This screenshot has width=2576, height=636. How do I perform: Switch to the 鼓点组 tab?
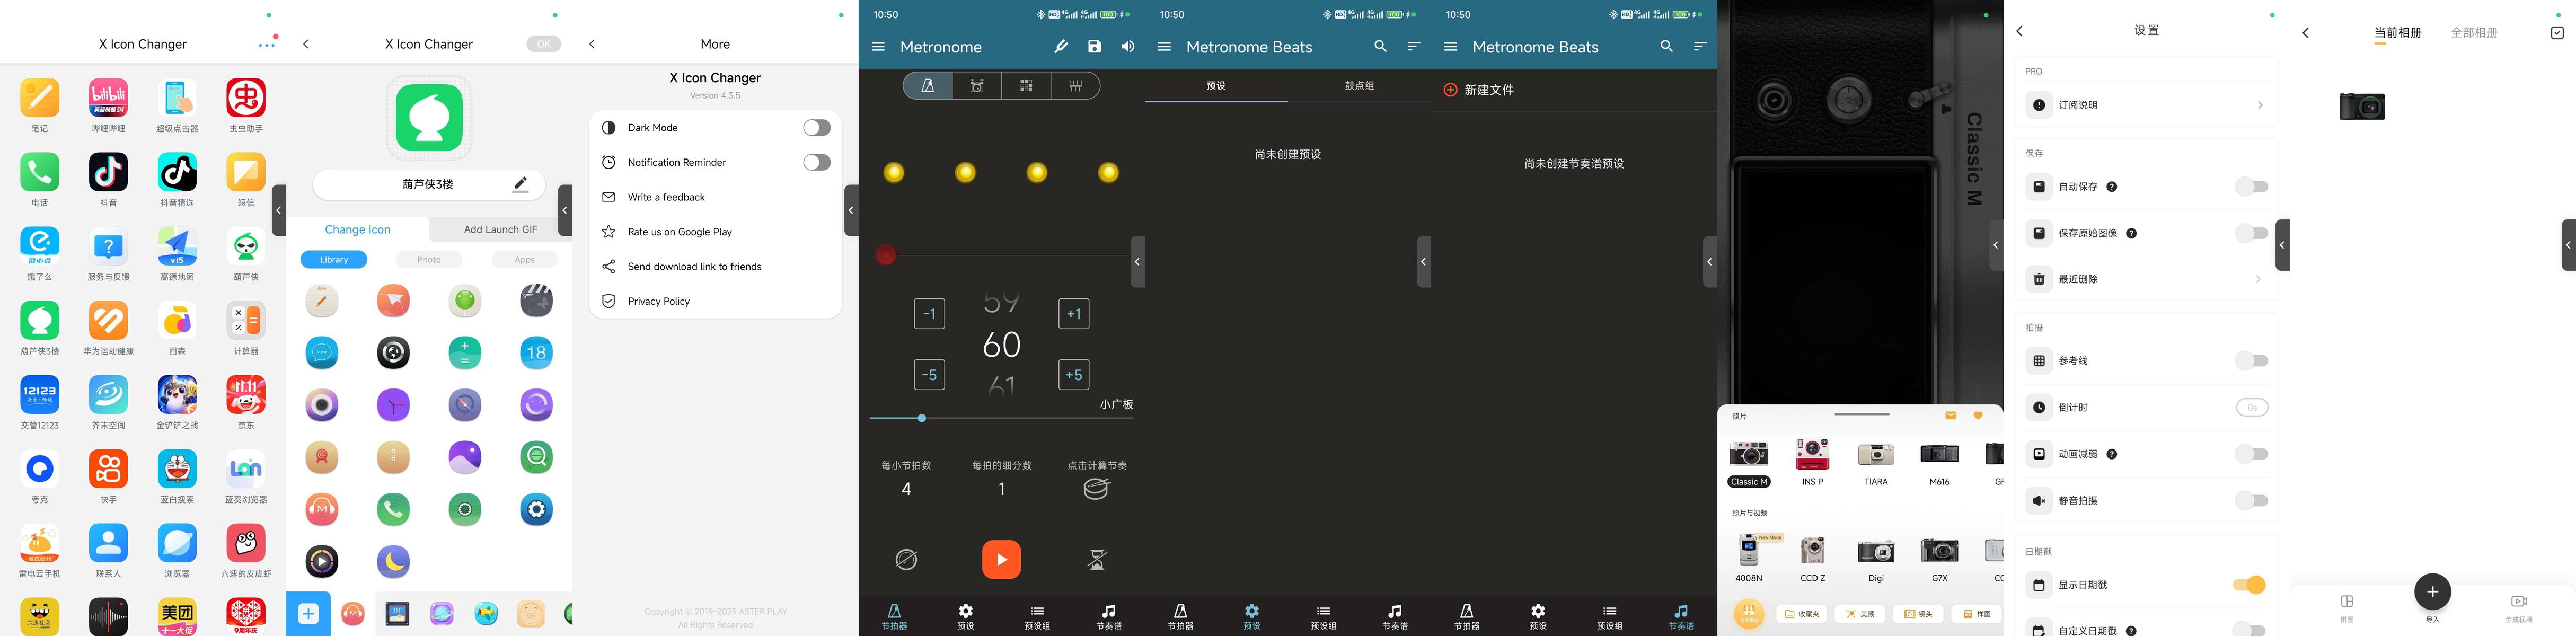(x=1359, y=86)
